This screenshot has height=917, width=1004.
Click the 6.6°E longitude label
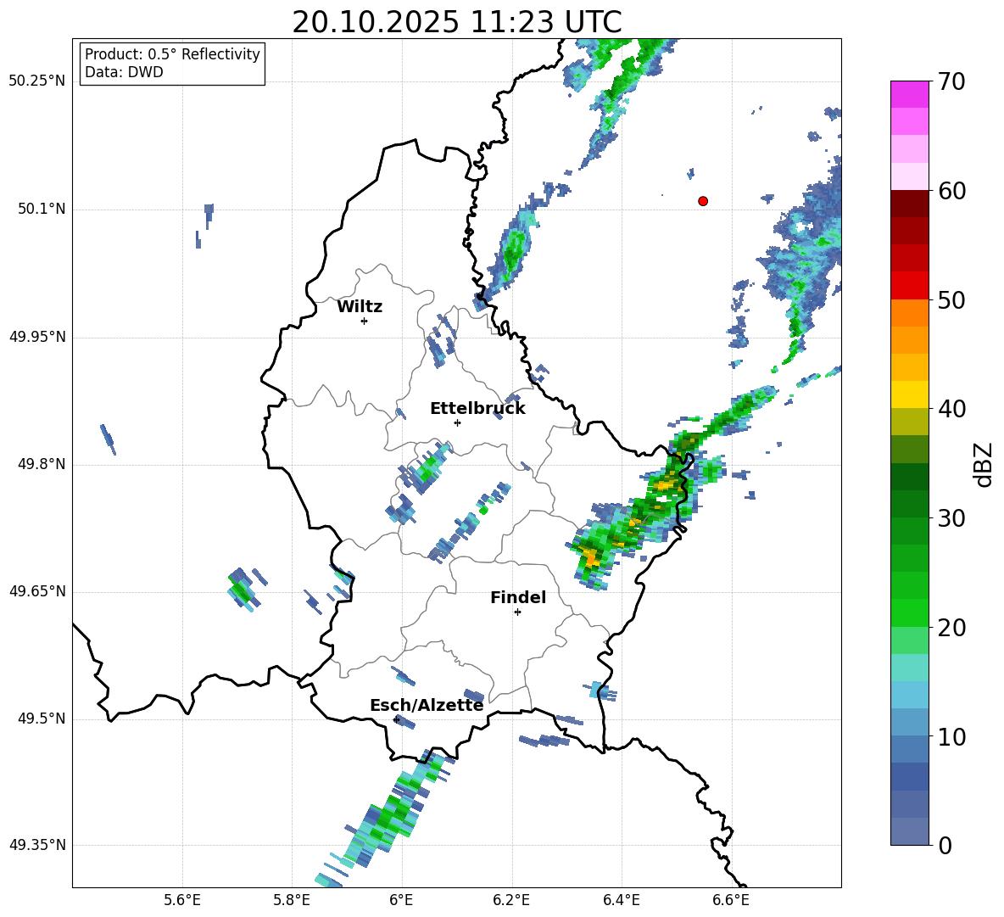[x=731, y=901]
